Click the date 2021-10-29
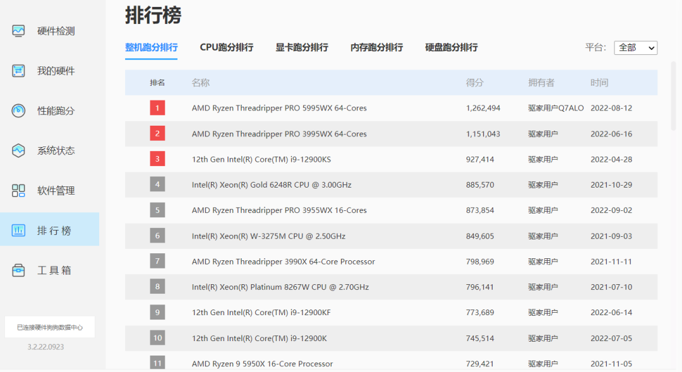 [x=611, y=184]
